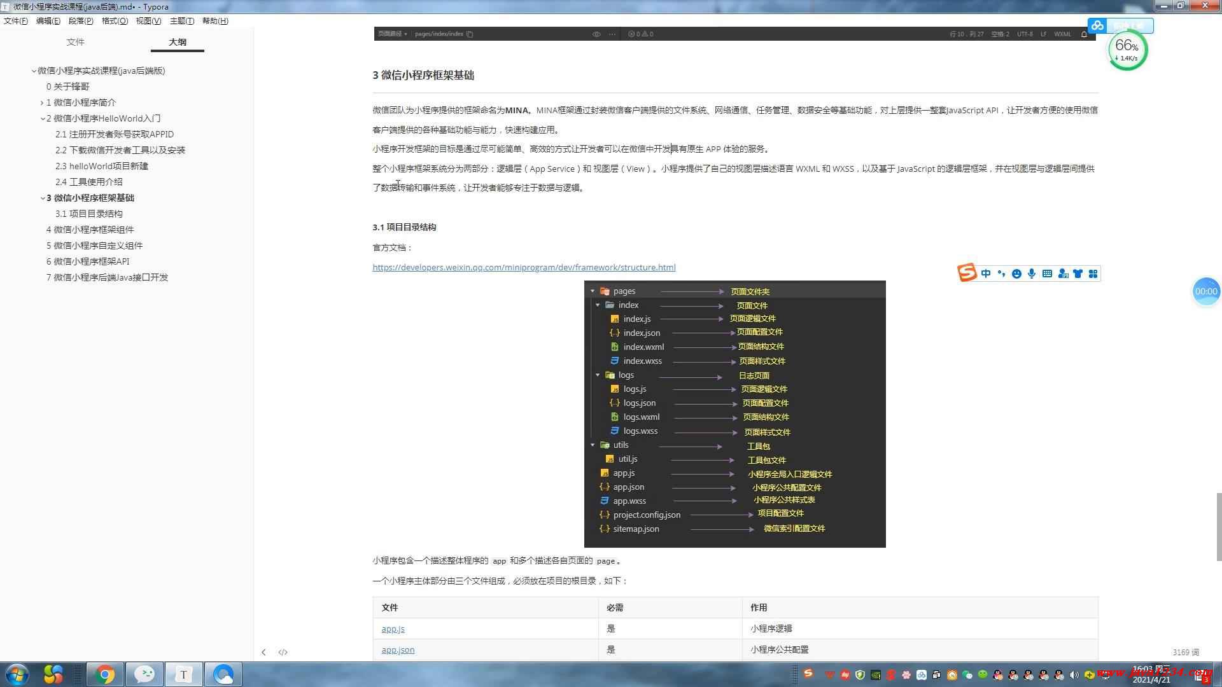The width and height of the screenshot is (1222, 687).
Task: Collapse the root outline node 微信小程序实战课程
Action: click(34, 71)
